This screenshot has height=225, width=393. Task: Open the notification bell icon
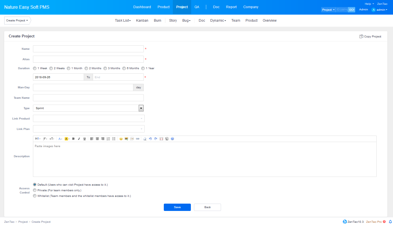390,222
